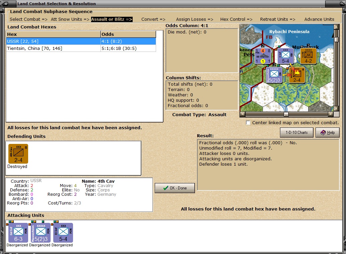Image resolution: width=346 pixels, height=254 pixels.
Task: Click the map scroll right arrow
Action: [x=331, y=114]
